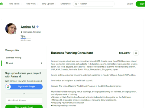Screen dimensions: 145x108
Task: Focus the Work Email Address field
Action: (x=24, y=100)
